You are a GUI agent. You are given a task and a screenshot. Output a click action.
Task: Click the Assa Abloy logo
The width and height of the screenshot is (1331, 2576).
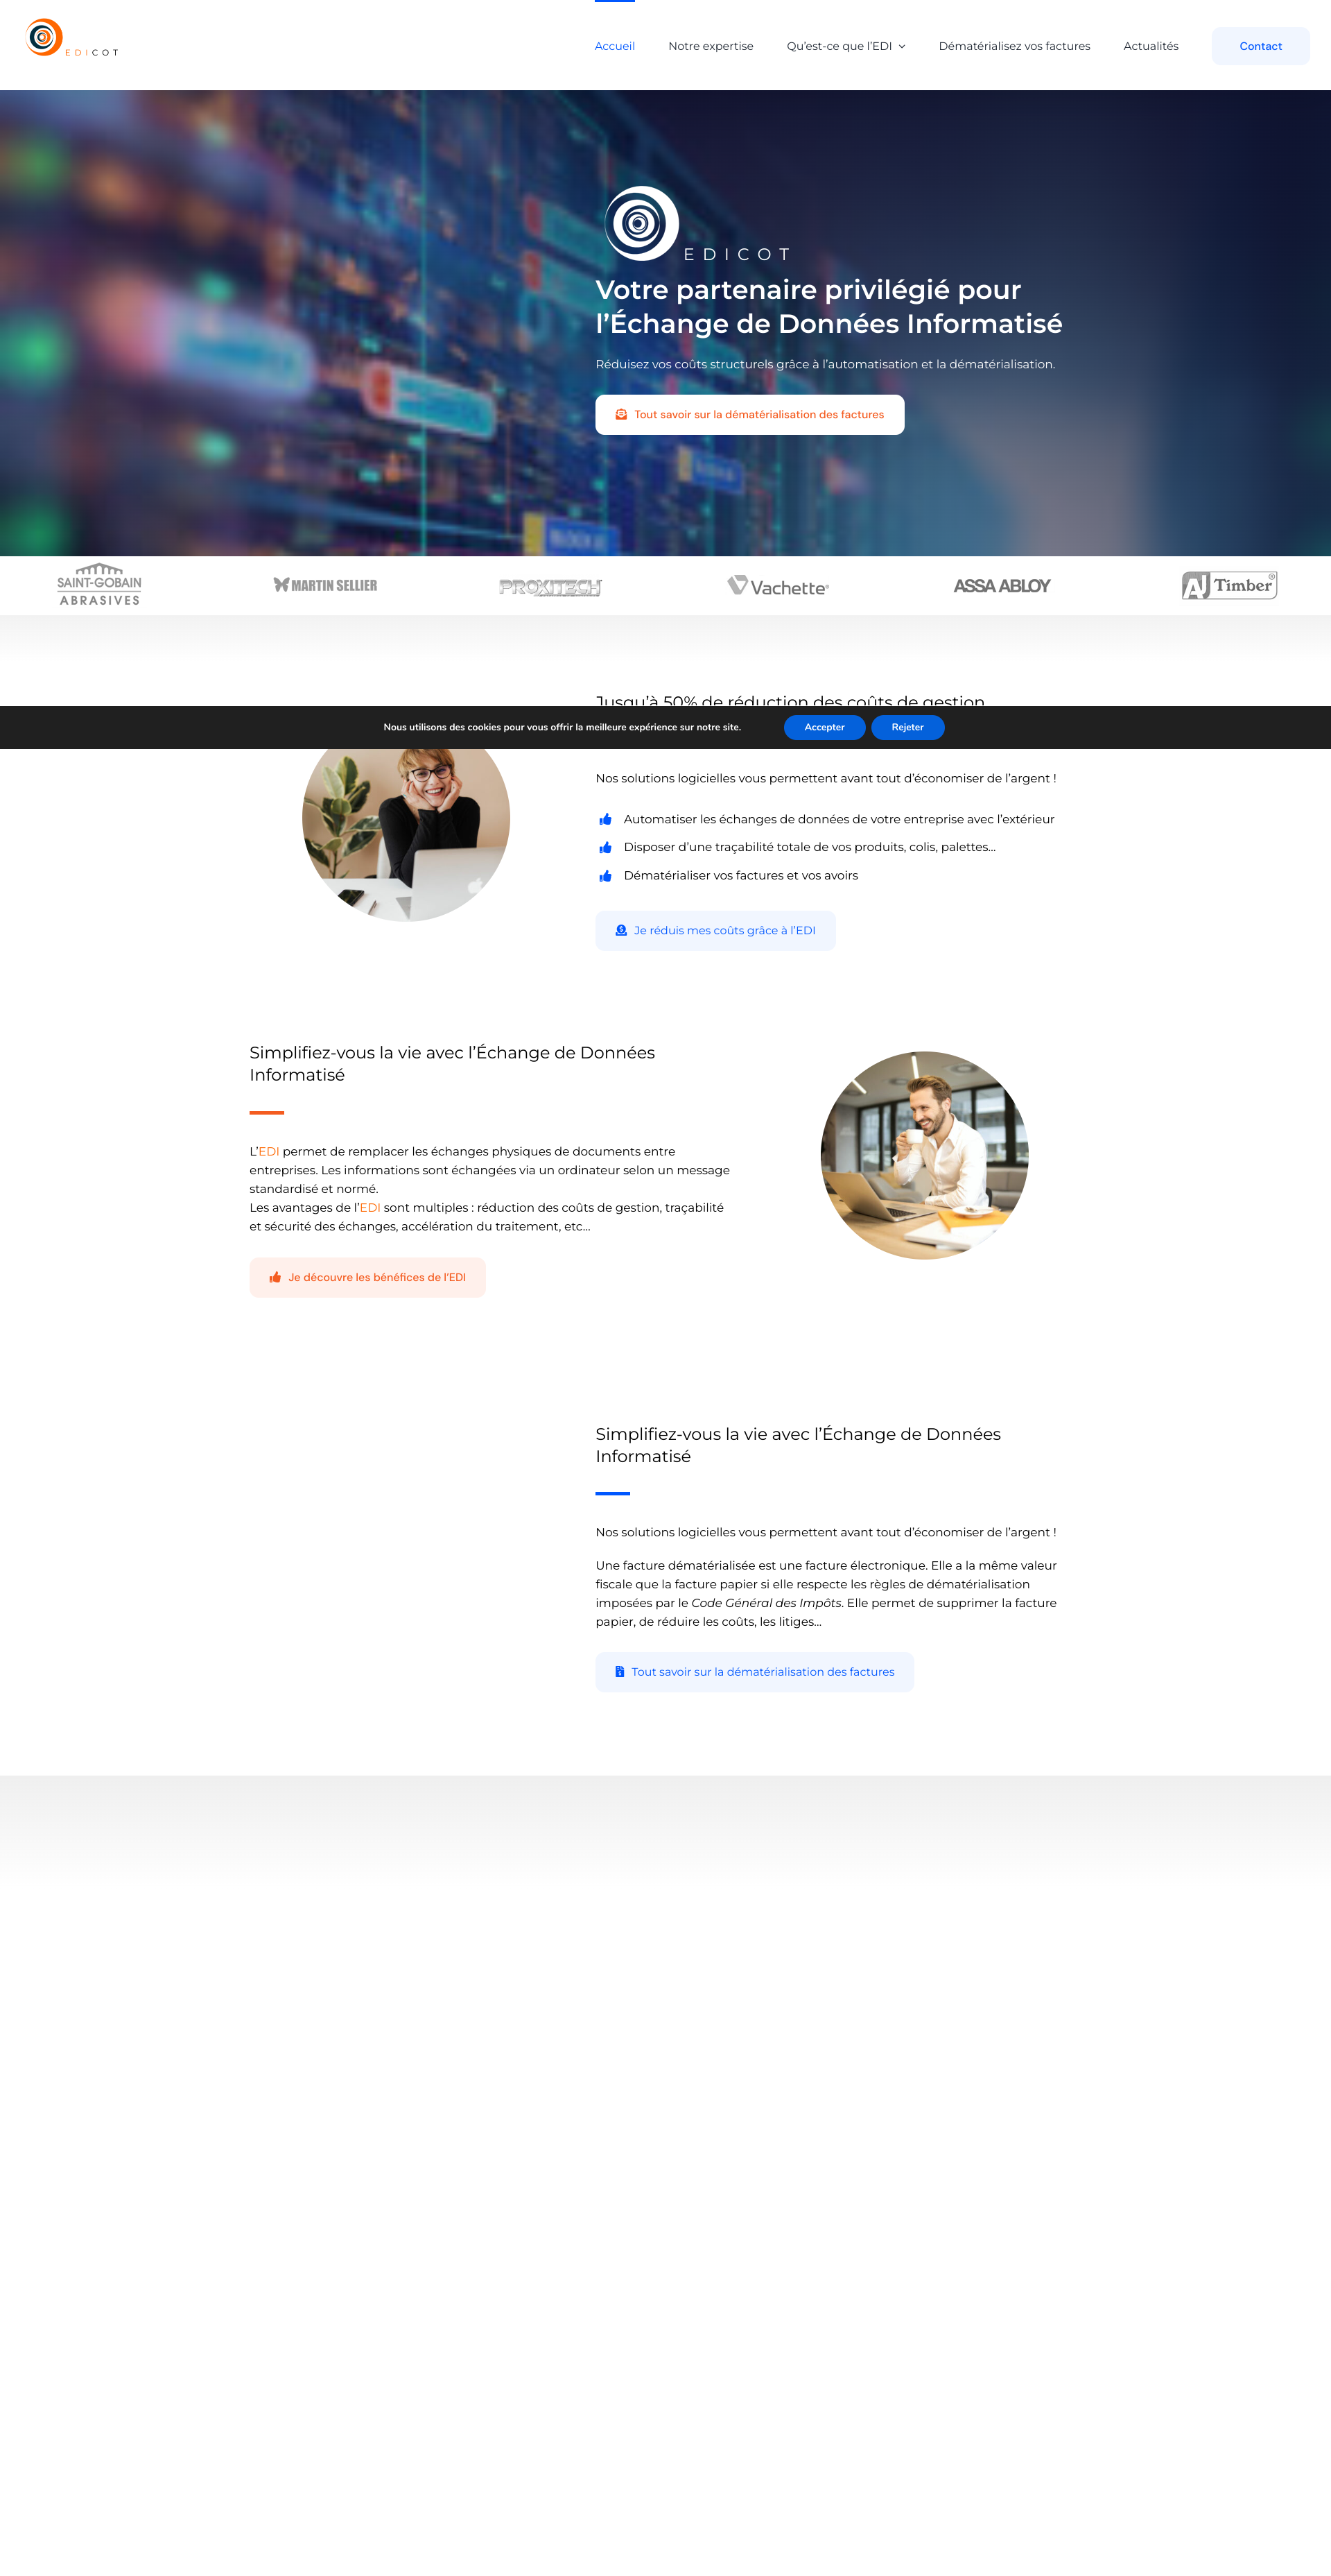point(1001,586)
